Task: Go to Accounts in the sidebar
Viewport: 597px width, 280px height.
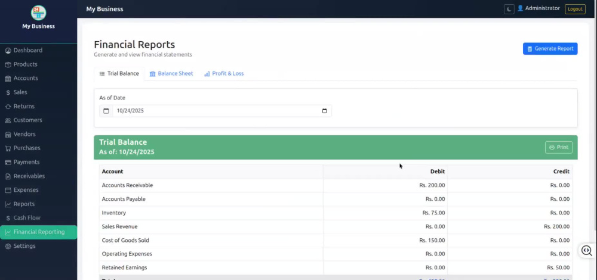Action: (x=38, y=78)
